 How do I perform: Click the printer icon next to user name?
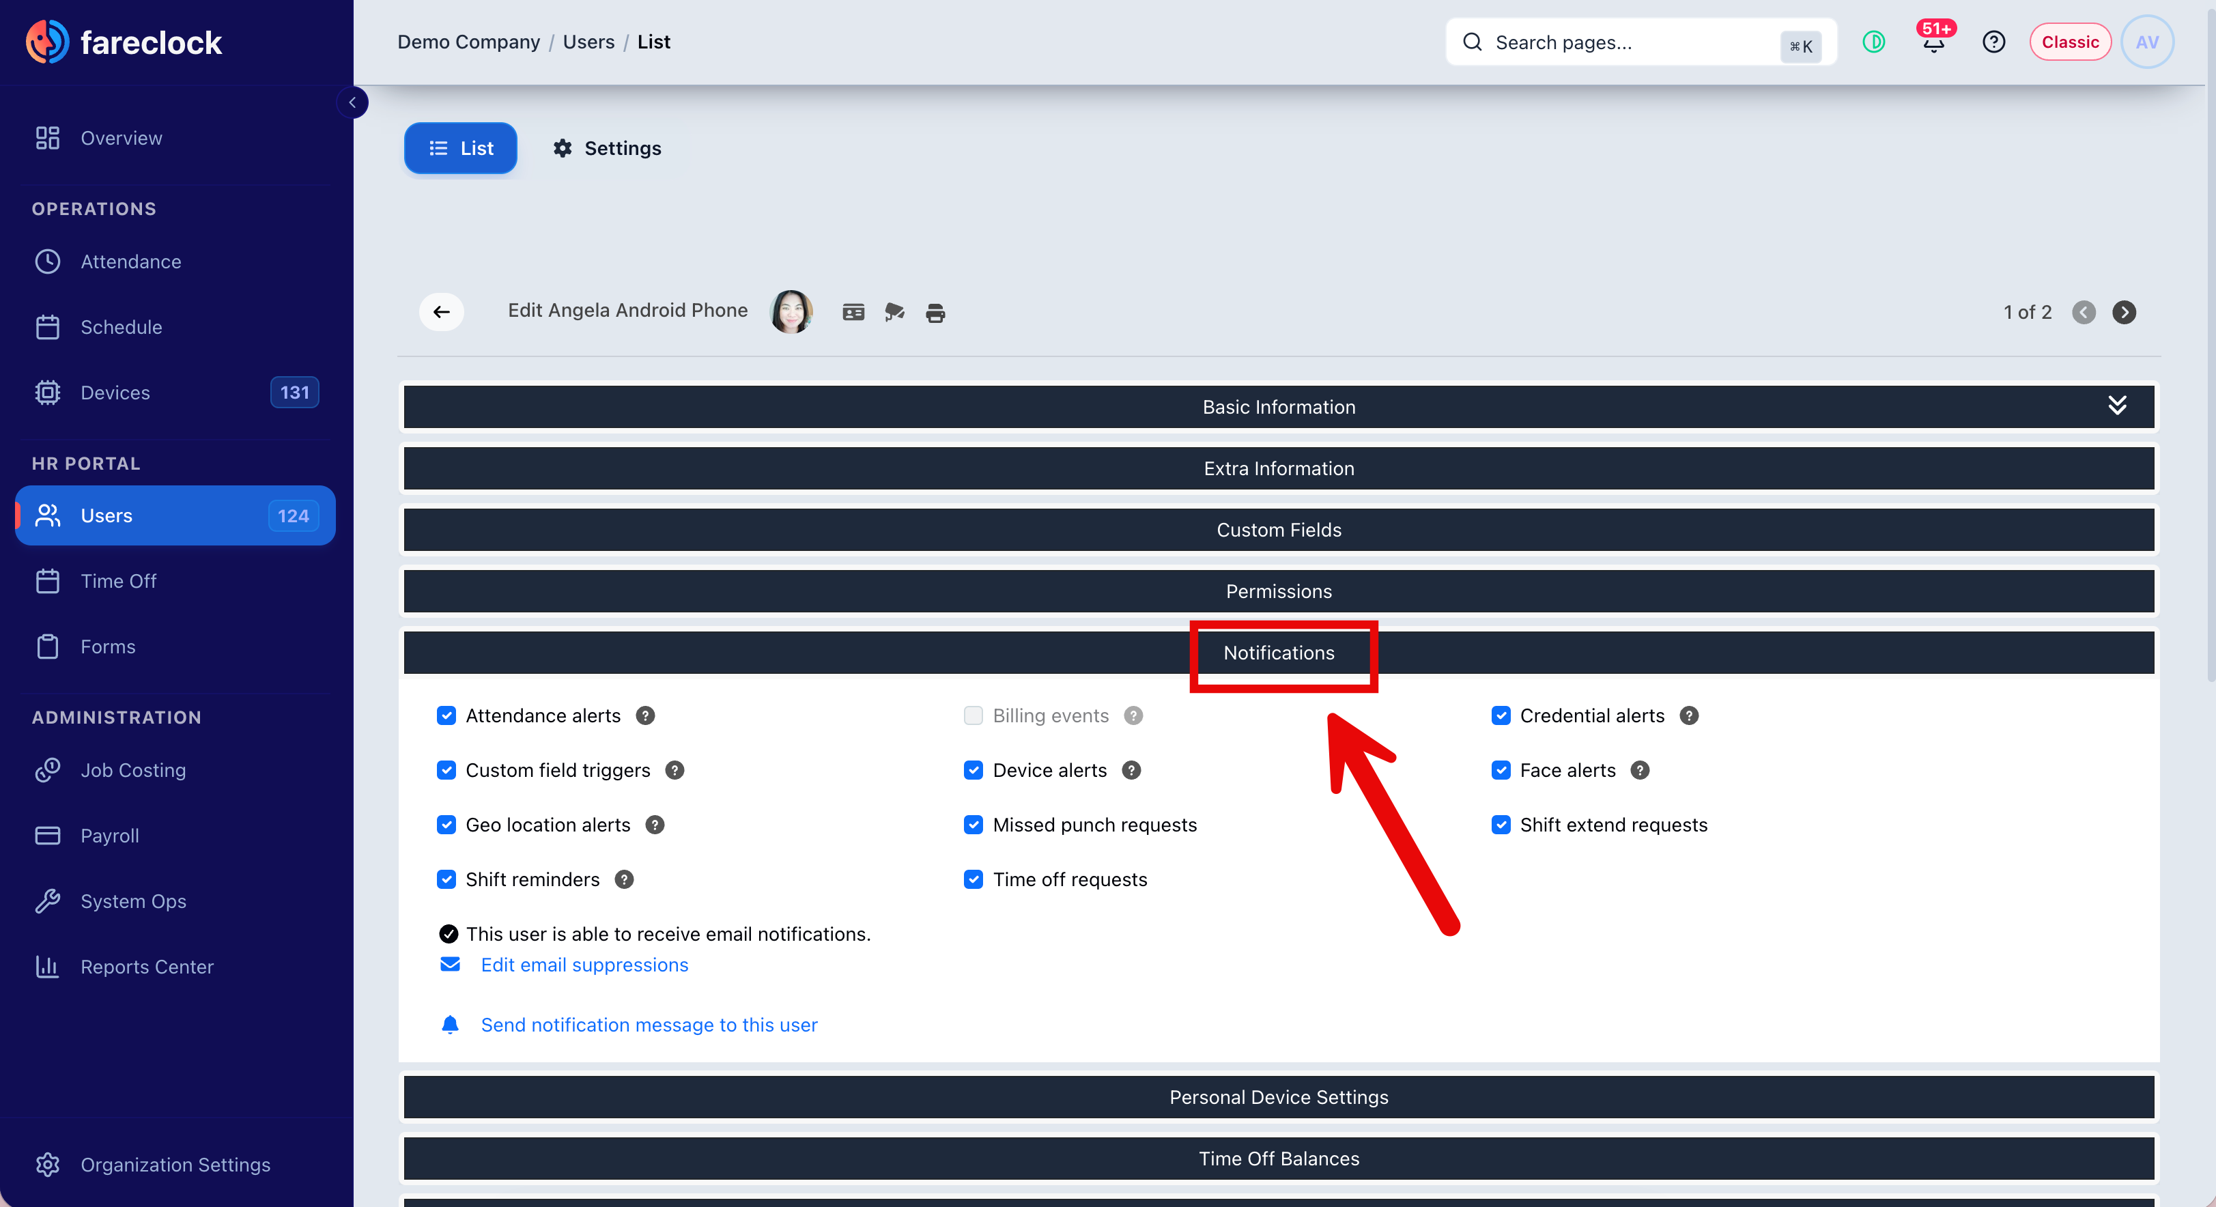click(935, 312)
